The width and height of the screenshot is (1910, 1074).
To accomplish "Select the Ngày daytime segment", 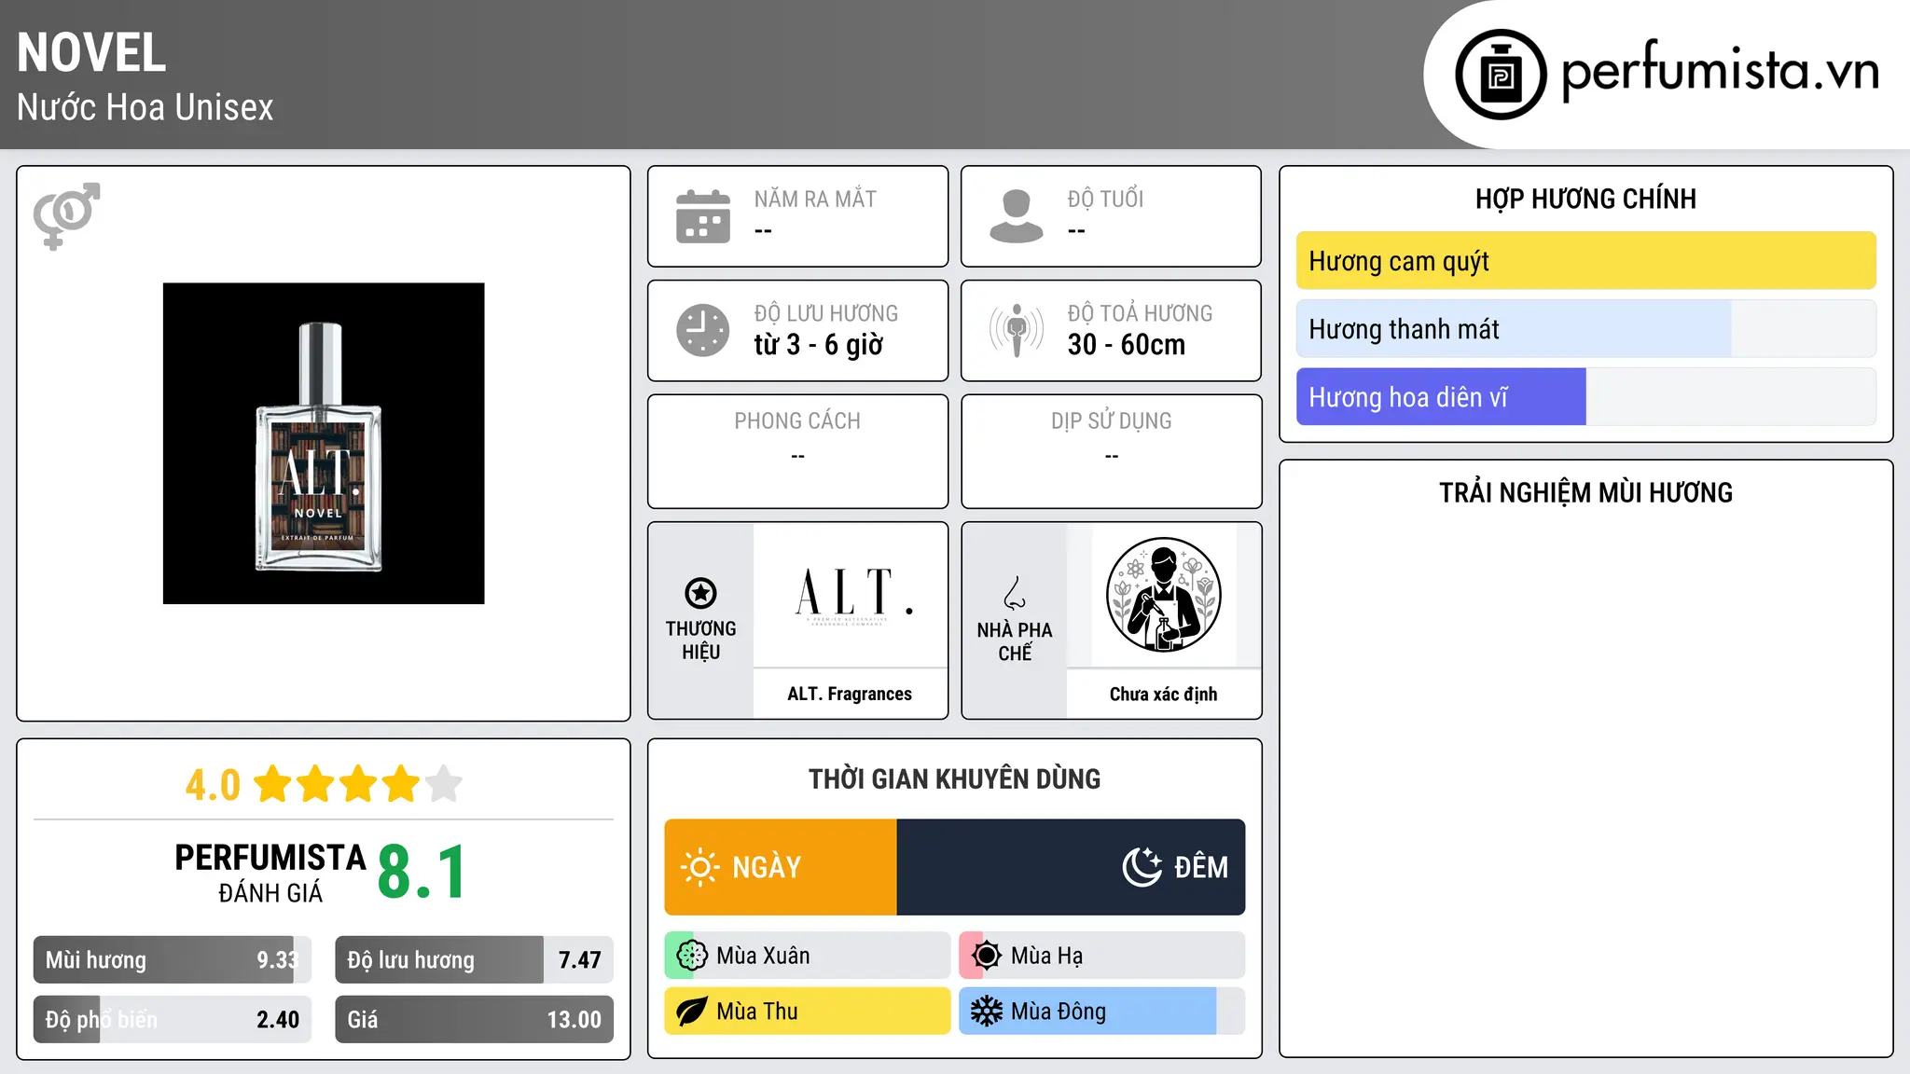I will pos(781,867).
